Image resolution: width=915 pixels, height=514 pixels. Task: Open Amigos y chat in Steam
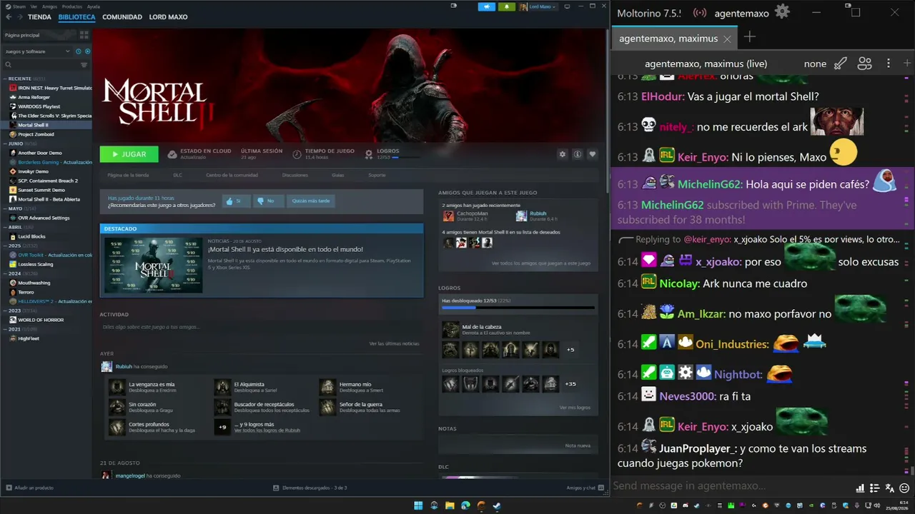pyautogui.click(x=584, y=488)
